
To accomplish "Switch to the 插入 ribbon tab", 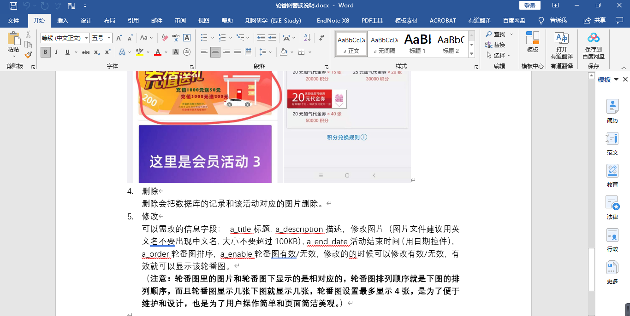I will (x=62, y=21).
